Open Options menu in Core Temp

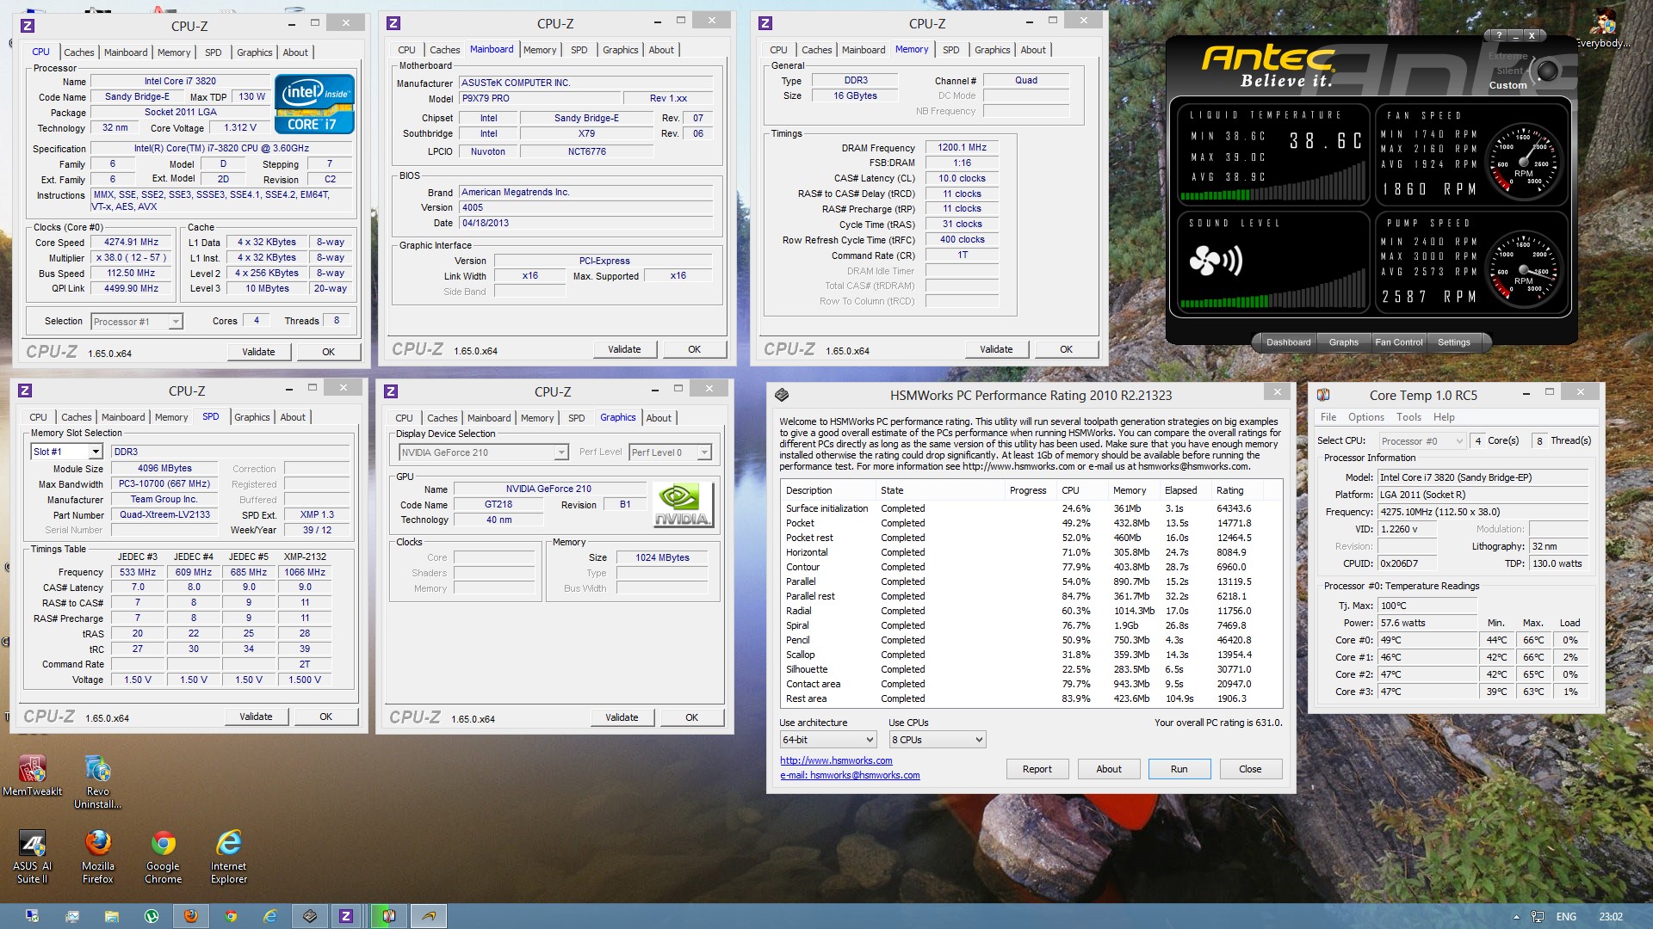(1365, 417)
